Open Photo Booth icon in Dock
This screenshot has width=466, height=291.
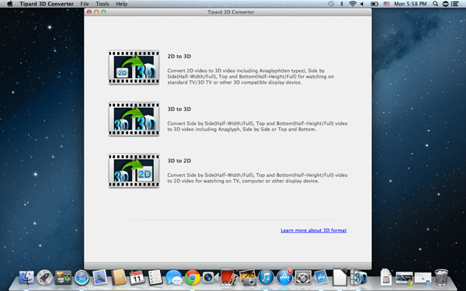click(x=229, y=278)
